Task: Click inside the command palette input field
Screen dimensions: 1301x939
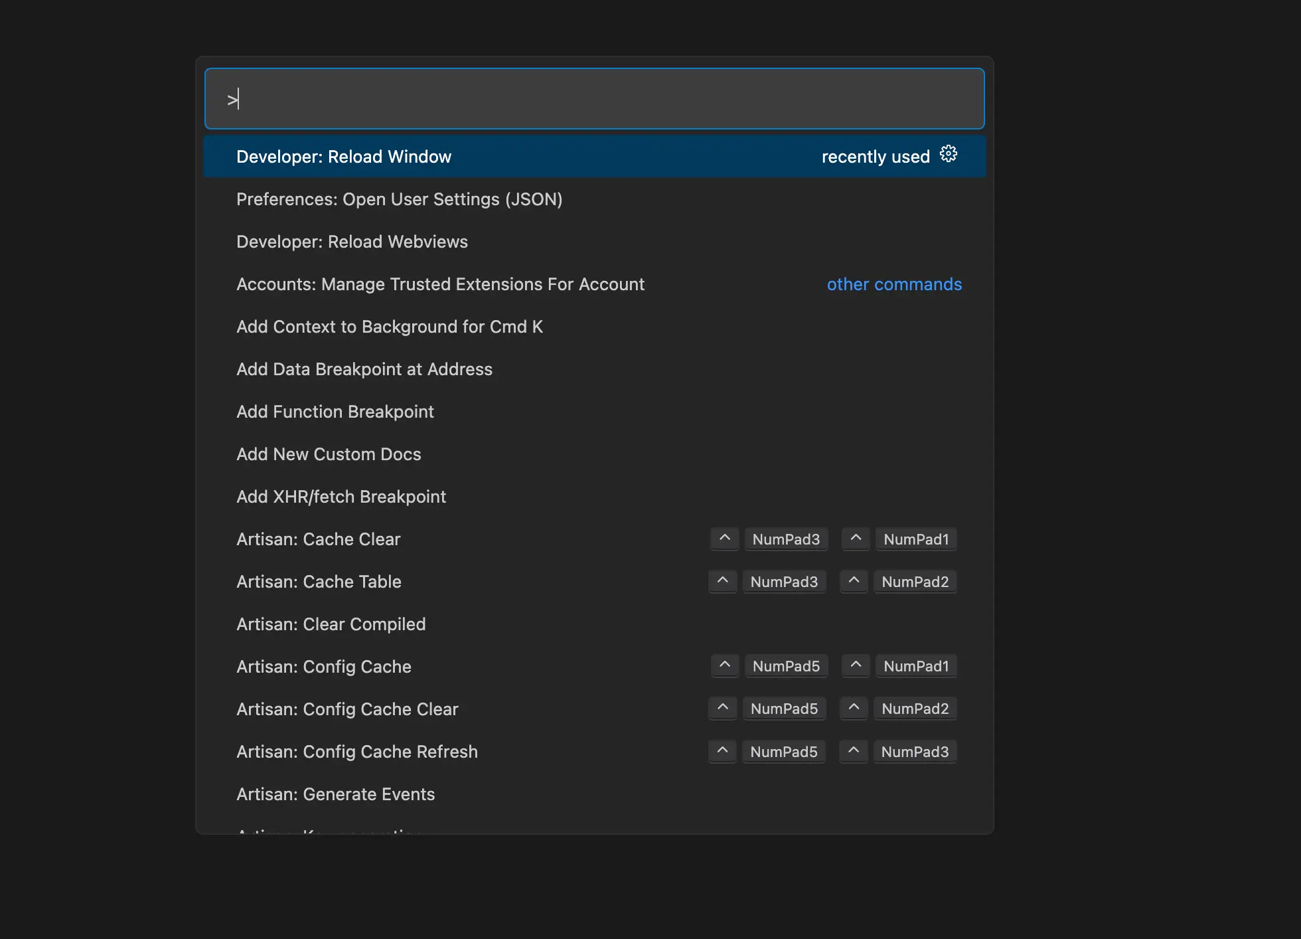Action: [594, 98]
